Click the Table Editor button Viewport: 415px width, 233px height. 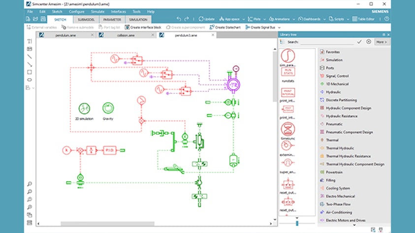pos(363,19)
